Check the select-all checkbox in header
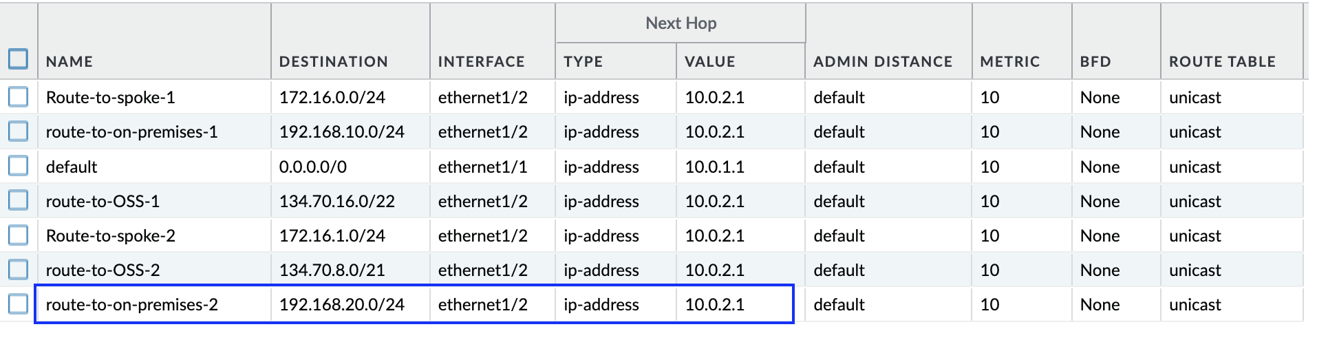This screenshot has height=340, width=1317. tap(19, 59)
